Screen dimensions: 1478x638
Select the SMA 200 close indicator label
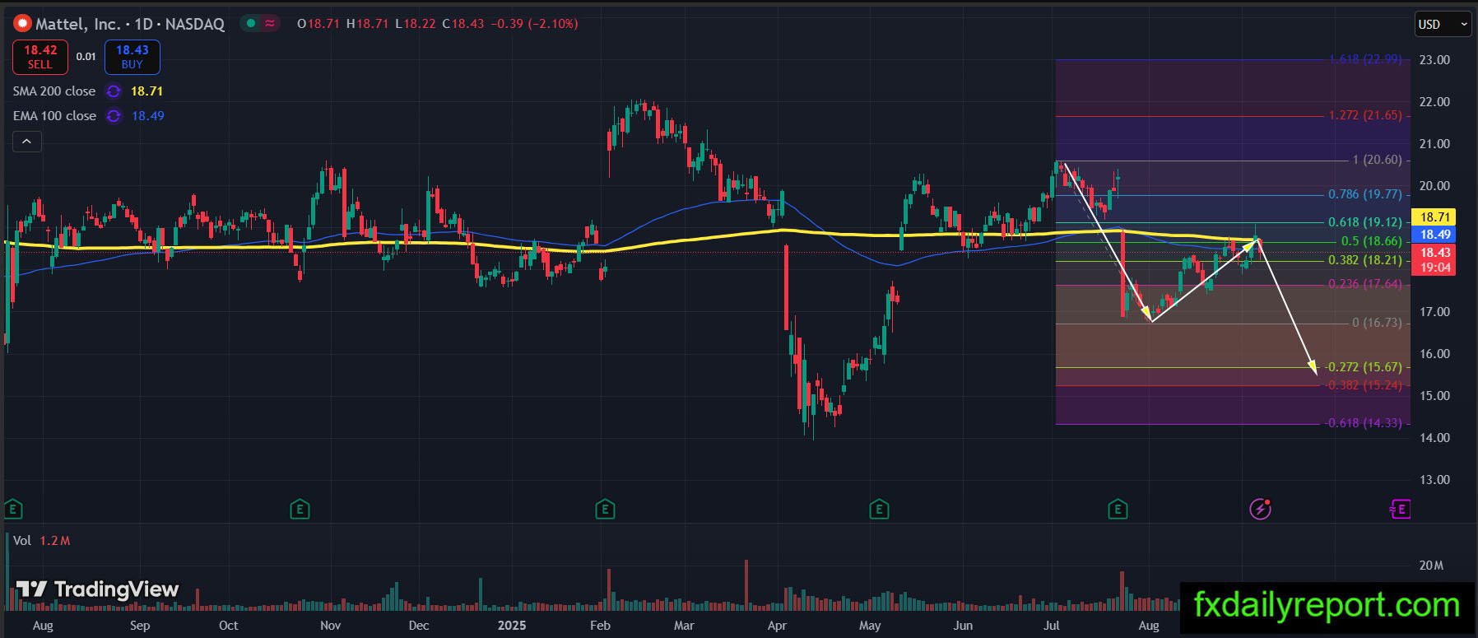coord(54,91)
